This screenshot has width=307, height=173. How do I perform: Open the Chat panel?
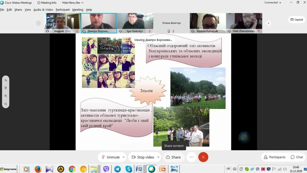(297, 157)
